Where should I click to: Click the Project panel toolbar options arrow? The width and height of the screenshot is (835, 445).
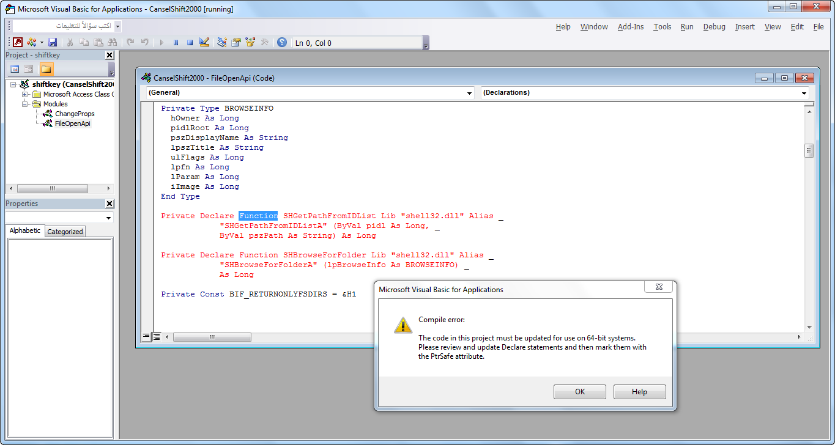coord(111,69)
